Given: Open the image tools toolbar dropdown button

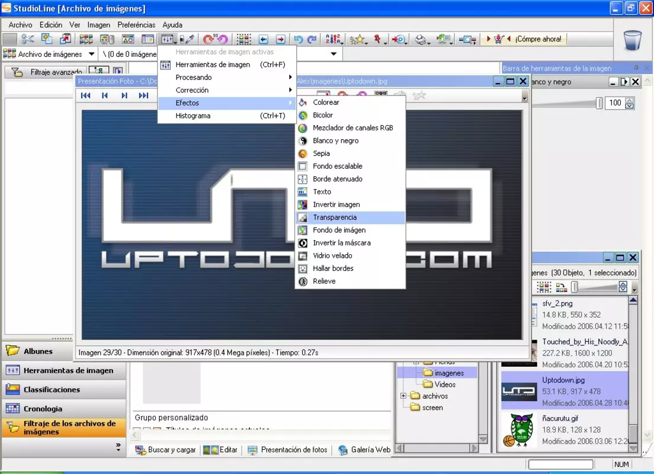Looking at the screenshot, I should [x=168, y=39].
